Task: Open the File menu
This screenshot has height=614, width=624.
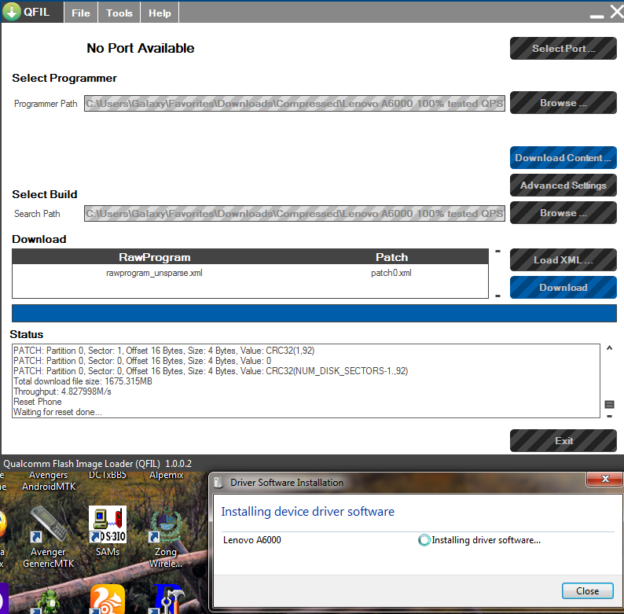Action: tap(81, 13)
